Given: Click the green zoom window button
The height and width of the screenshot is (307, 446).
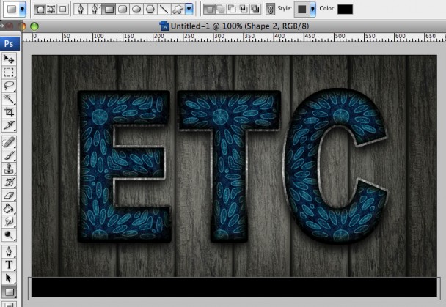Looking at the screenshot, I should (34, 26).
